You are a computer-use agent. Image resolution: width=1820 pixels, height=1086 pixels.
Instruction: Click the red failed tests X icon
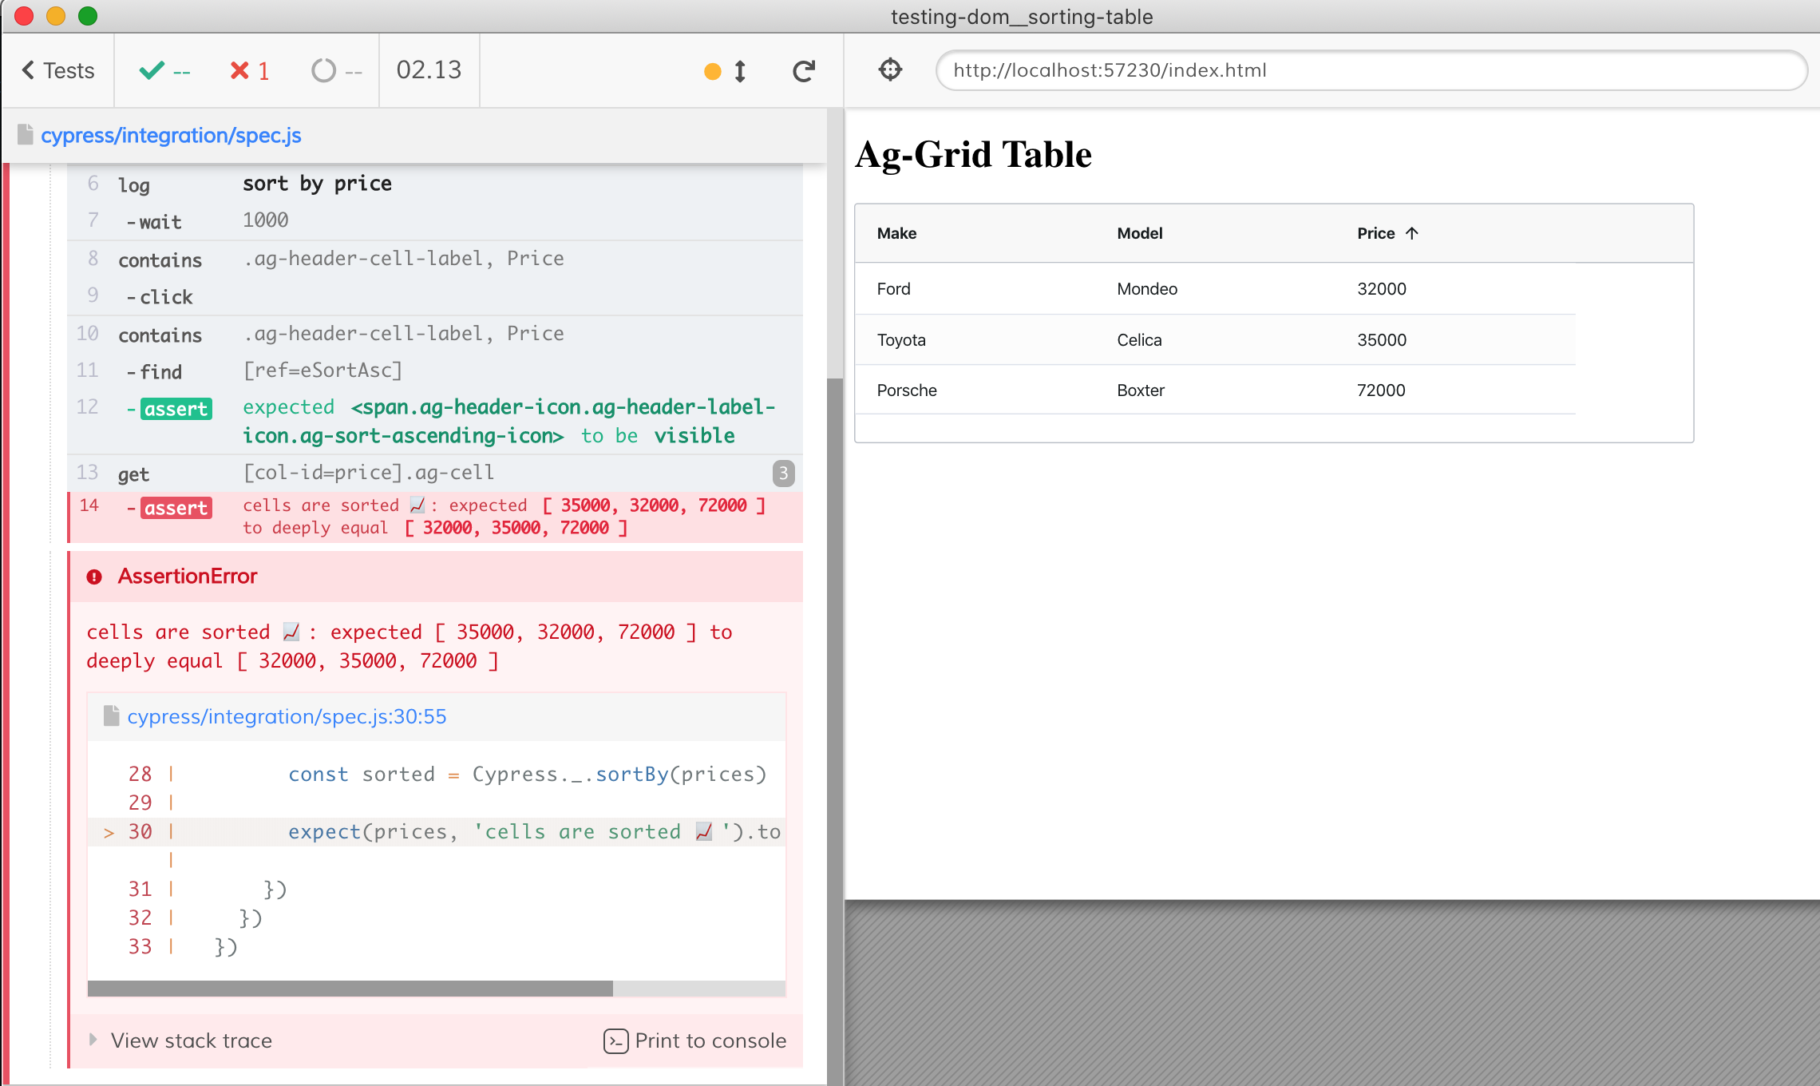[239, 71]
